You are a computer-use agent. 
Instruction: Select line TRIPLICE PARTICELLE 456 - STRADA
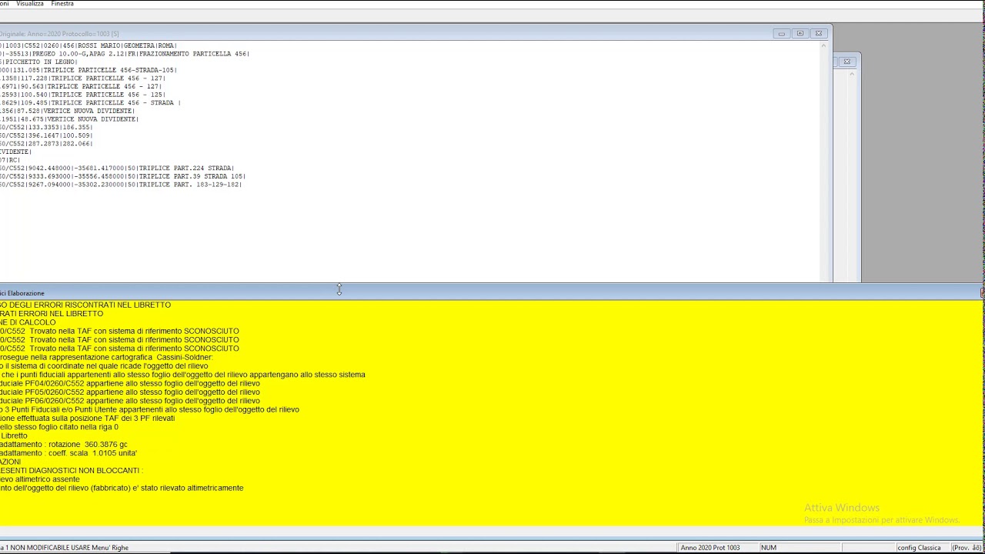(91, 103)
